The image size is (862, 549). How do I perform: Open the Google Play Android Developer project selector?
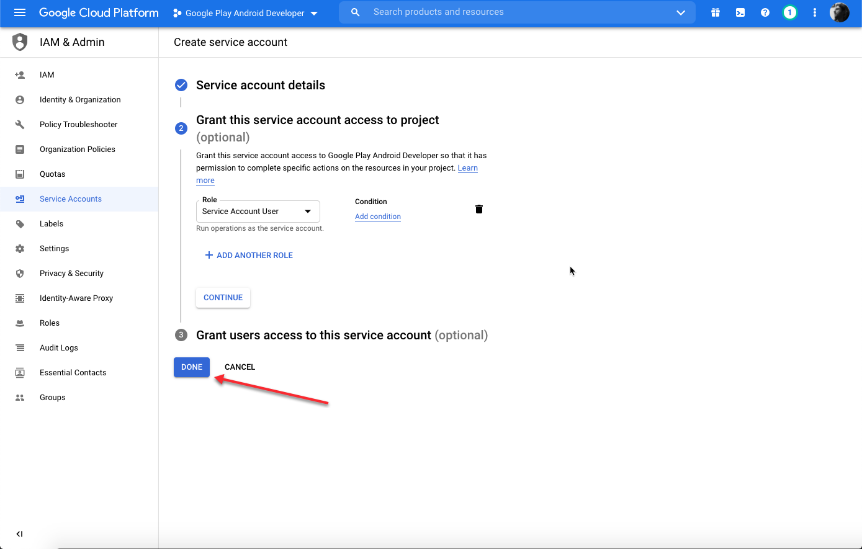[244, 12]
